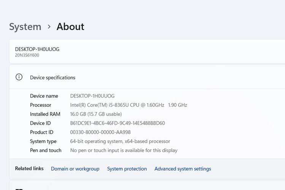Image resolution: width=285 pixels, height=190 pixels.
Task: Click the Device name value in specifications
Action: click(x=92, y=96)
